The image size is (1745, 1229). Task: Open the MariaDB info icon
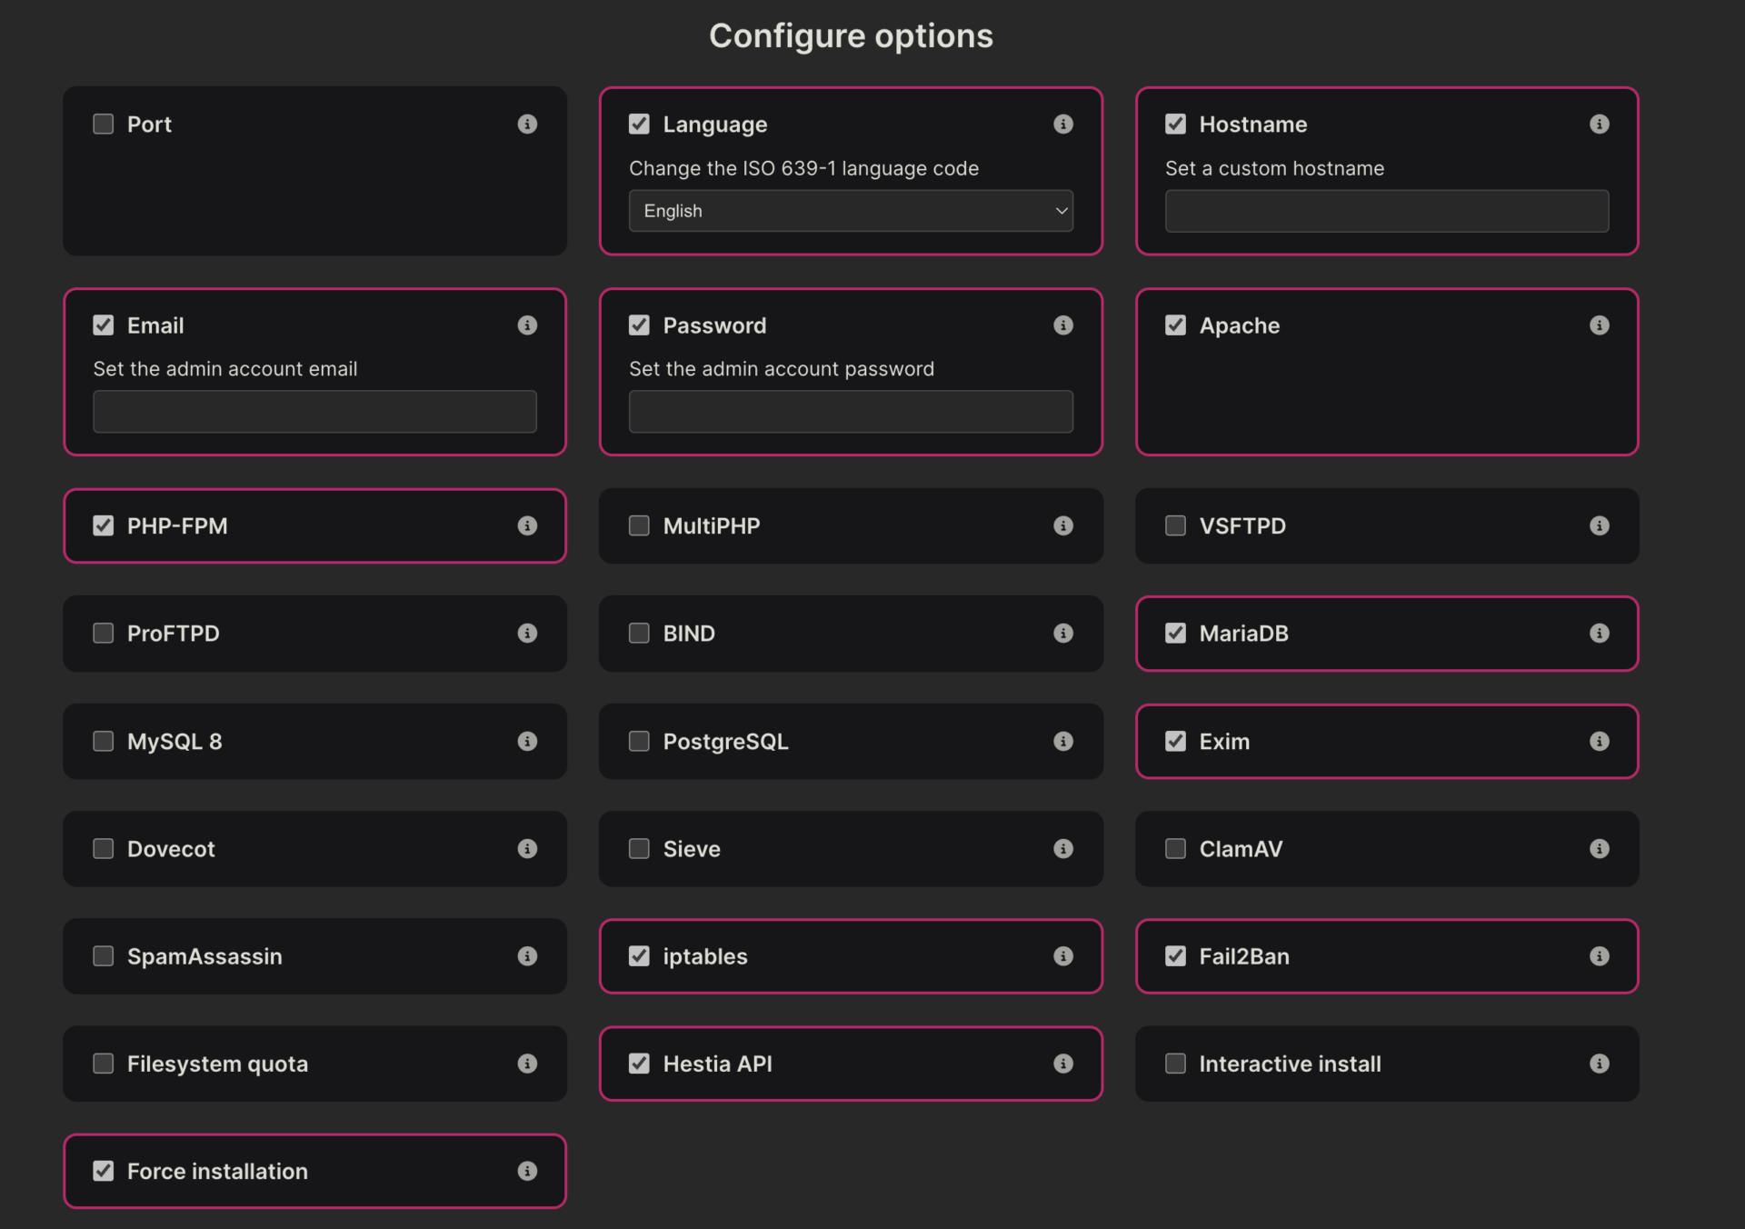click(1600, 633)
